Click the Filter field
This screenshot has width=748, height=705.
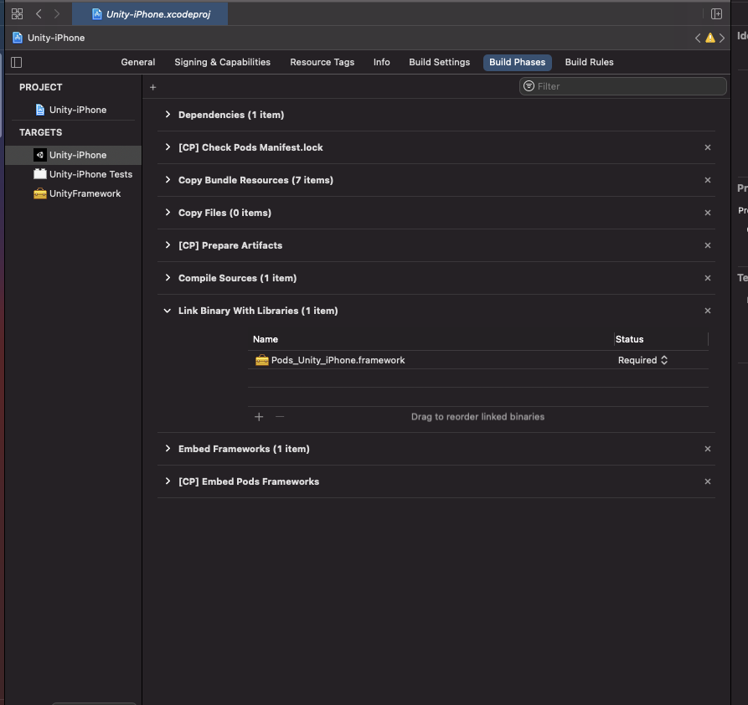[622, 86]
